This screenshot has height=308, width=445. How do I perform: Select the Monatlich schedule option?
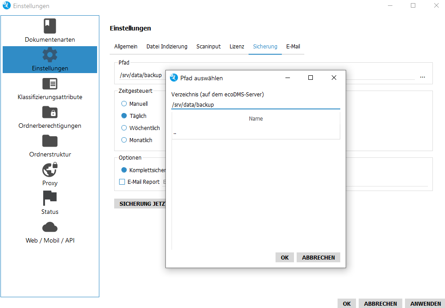[124, 140]
